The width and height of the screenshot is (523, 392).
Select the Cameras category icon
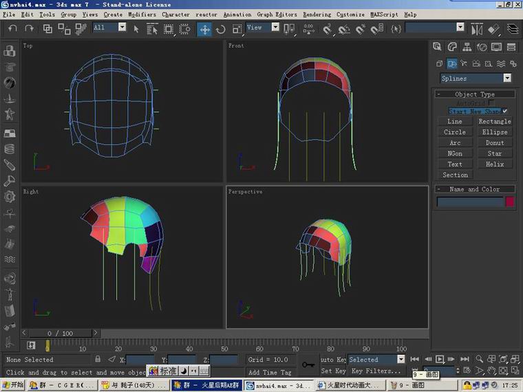(x=476, y=63)
